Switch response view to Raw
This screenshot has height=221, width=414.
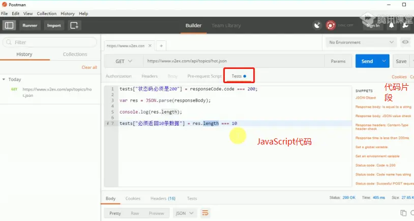135,213
